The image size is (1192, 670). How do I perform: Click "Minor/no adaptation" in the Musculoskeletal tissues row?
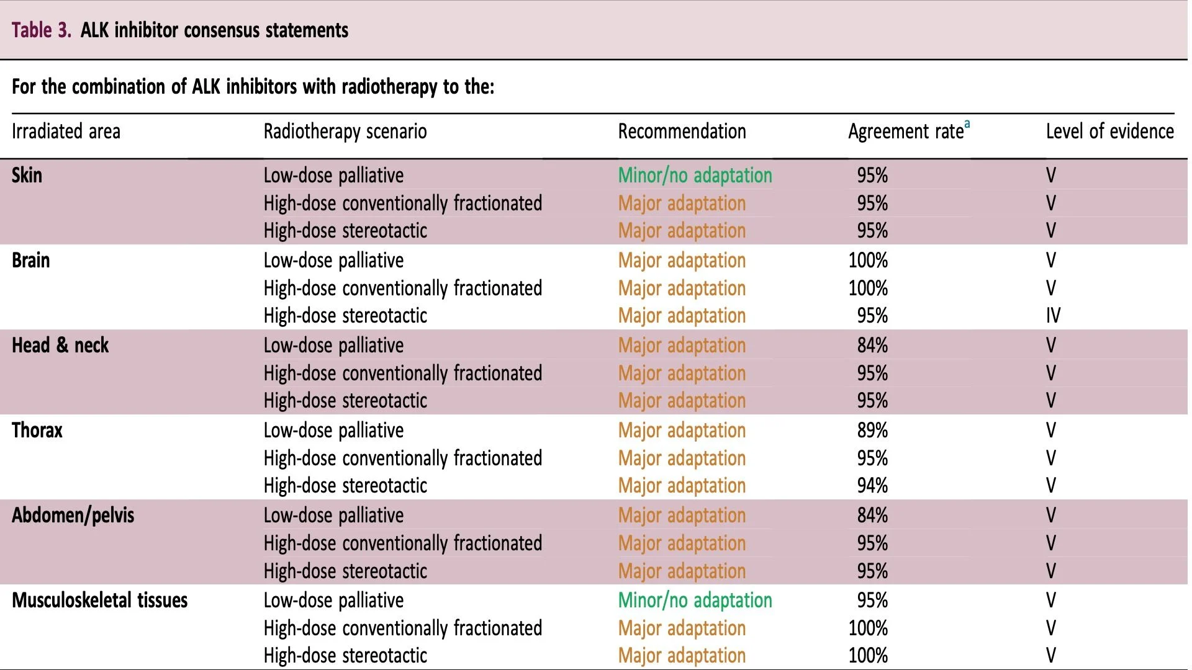(695, 601)
